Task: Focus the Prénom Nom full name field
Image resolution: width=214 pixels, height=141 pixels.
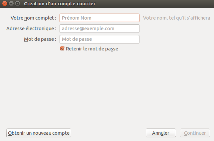Action: point(99,18)
